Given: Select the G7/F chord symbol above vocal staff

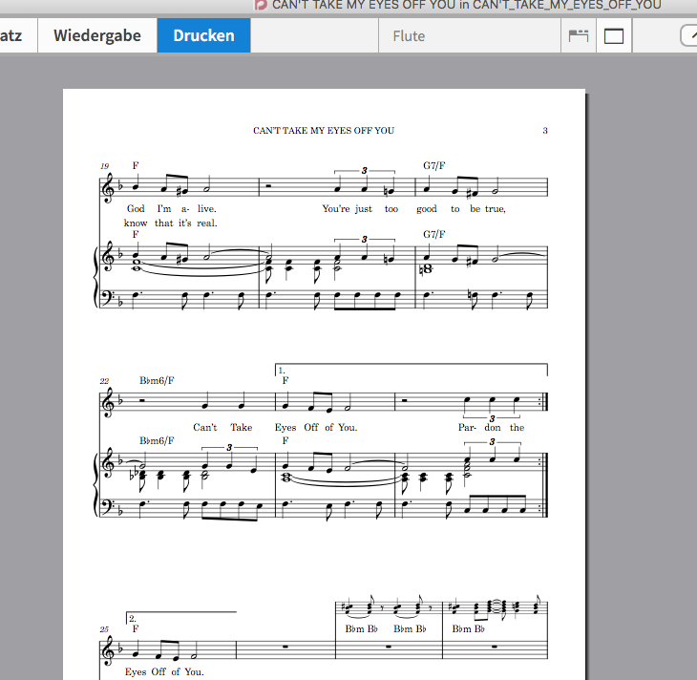Looking at the screenshot, I should [x=434, y=166].
